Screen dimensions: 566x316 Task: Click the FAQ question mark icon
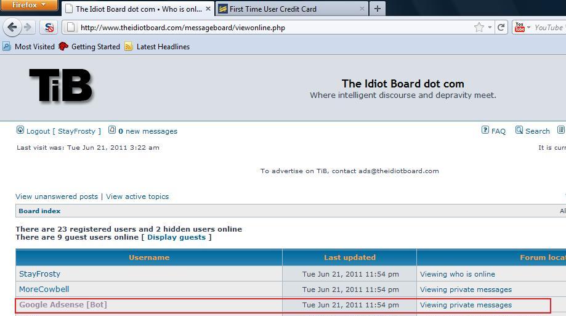(x=485, y=130)
